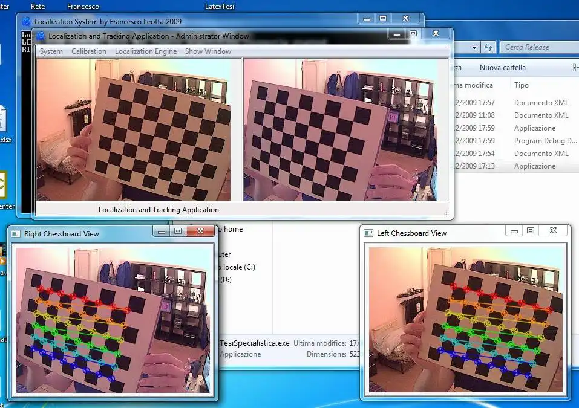
Task: Click the left camera chessboard preview
Action: click(x=134, y=129)
